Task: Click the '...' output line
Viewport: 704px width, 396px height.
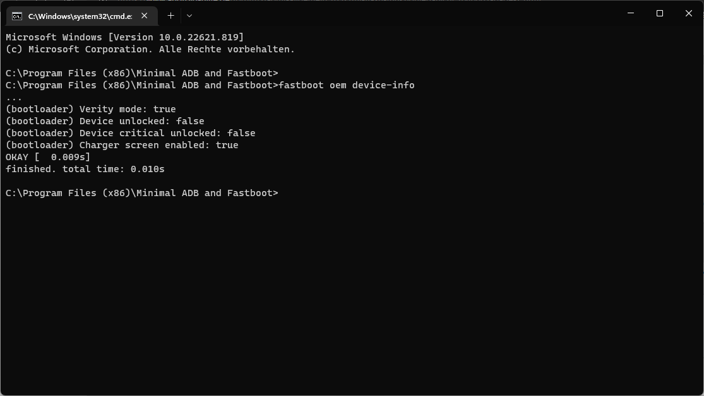Action: coord(14,98)
